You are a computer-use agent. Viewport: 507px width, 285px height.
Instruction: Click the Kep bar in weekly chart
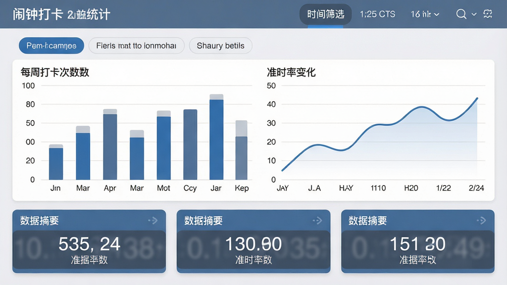[241, 150]
